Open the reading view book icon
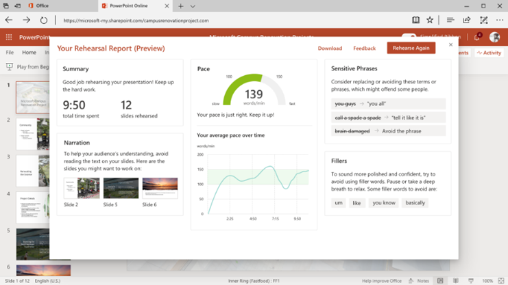The image size is (508, 285). 415,21
